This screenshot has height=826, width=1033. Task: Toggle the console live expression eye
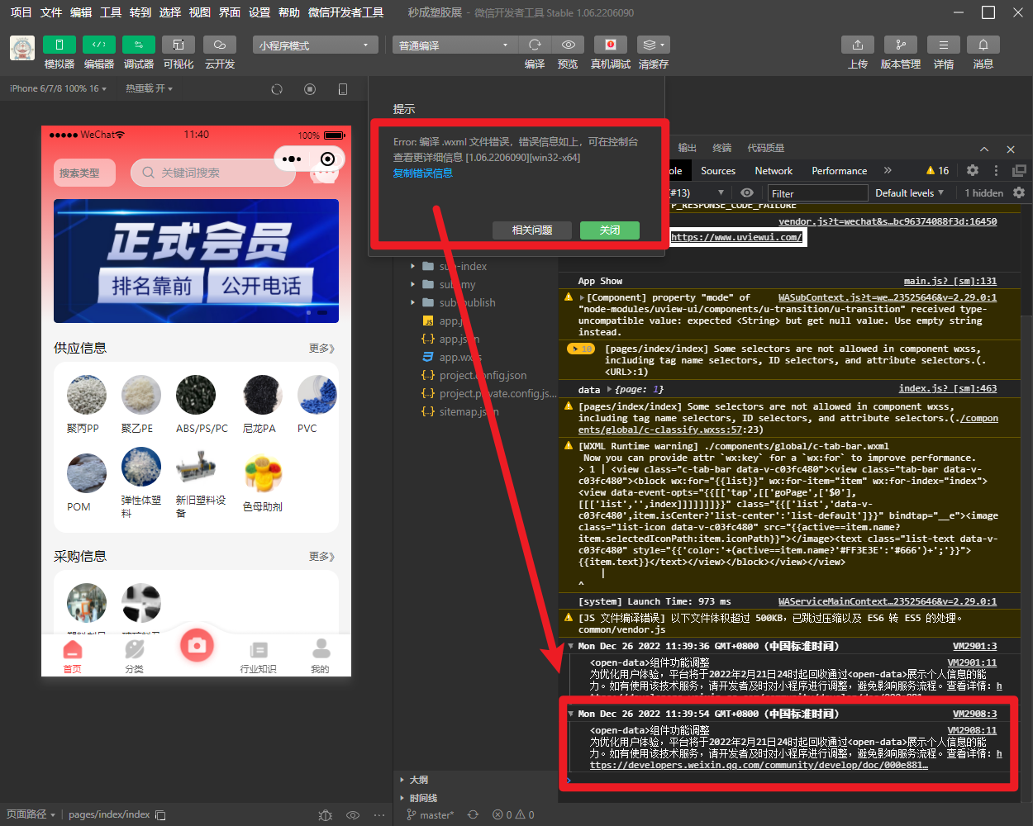coord(747,192)
